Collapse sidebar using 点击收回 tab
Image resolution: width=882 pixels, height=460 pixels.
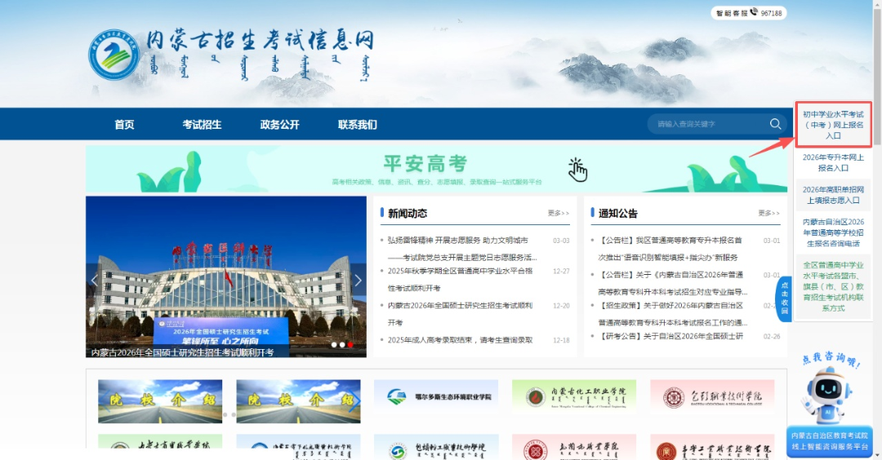tap(784, 299)
